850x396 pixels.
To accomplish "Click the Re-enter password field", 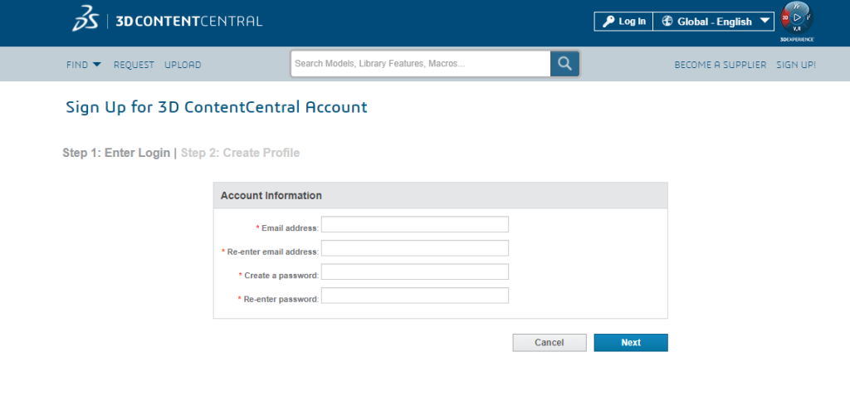I will [x=414, y=296].
